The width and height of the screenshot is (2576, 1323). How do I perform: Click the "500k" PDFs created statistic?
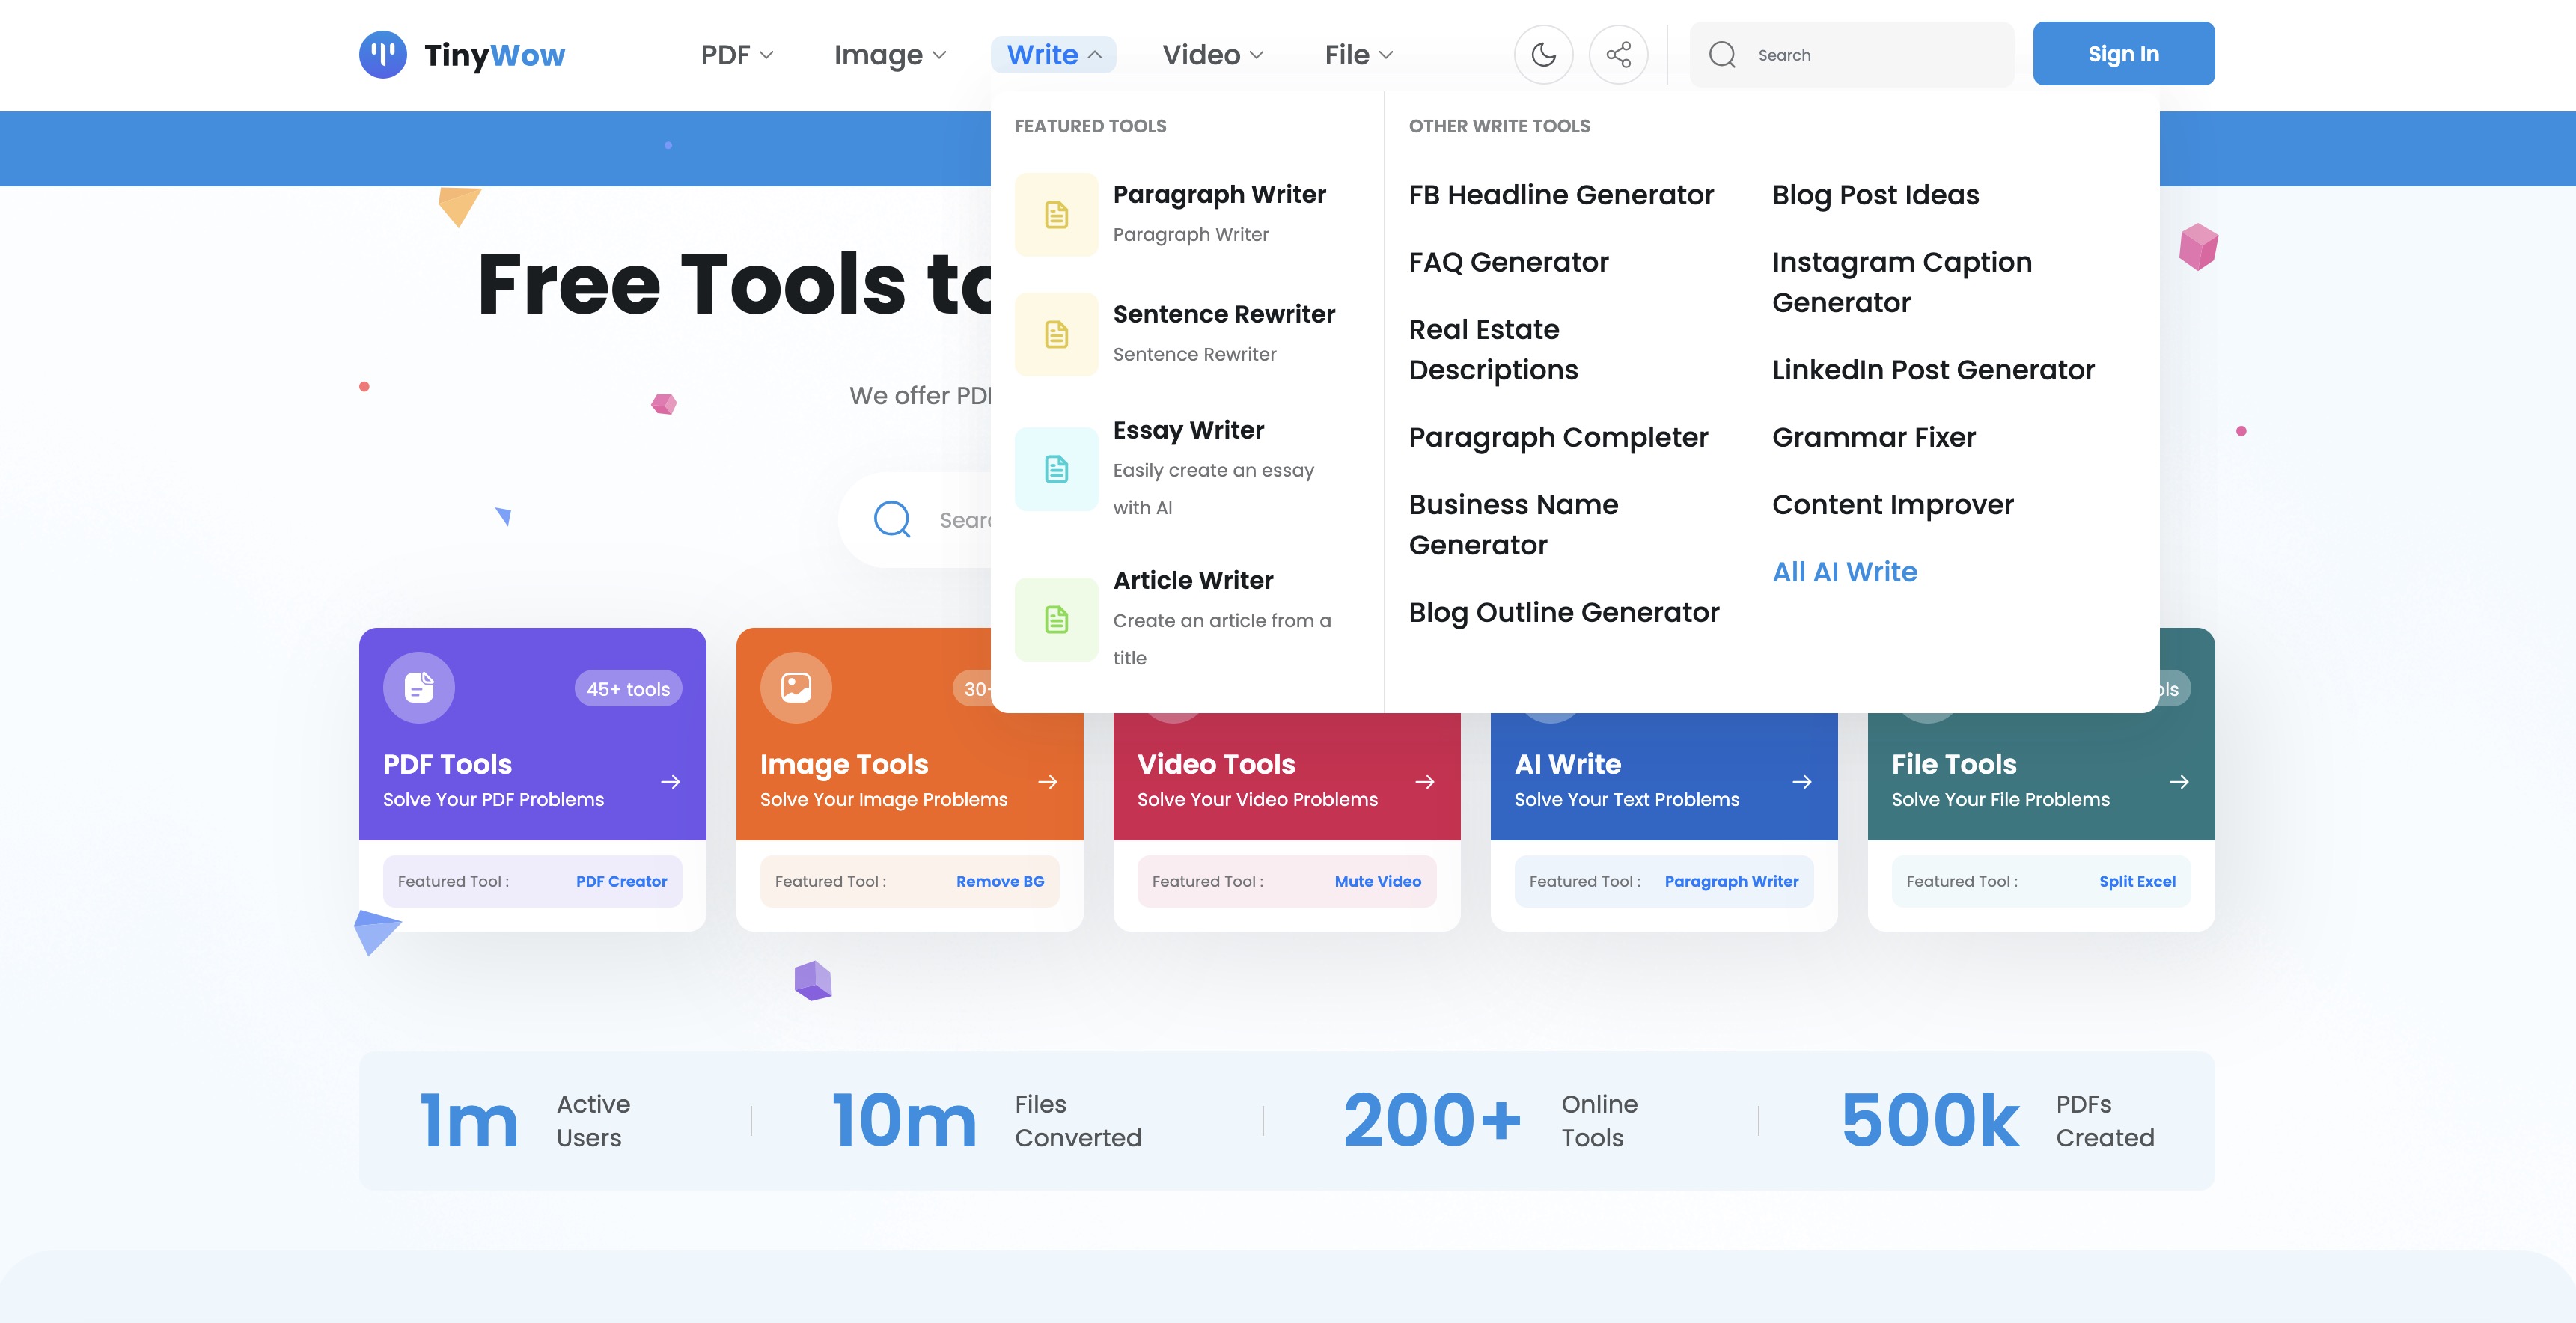1930,1120
